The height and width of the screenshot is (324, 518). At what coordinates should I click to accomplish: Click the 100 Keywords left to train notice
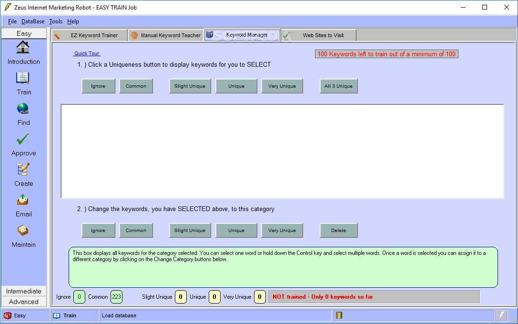[386, 54]
